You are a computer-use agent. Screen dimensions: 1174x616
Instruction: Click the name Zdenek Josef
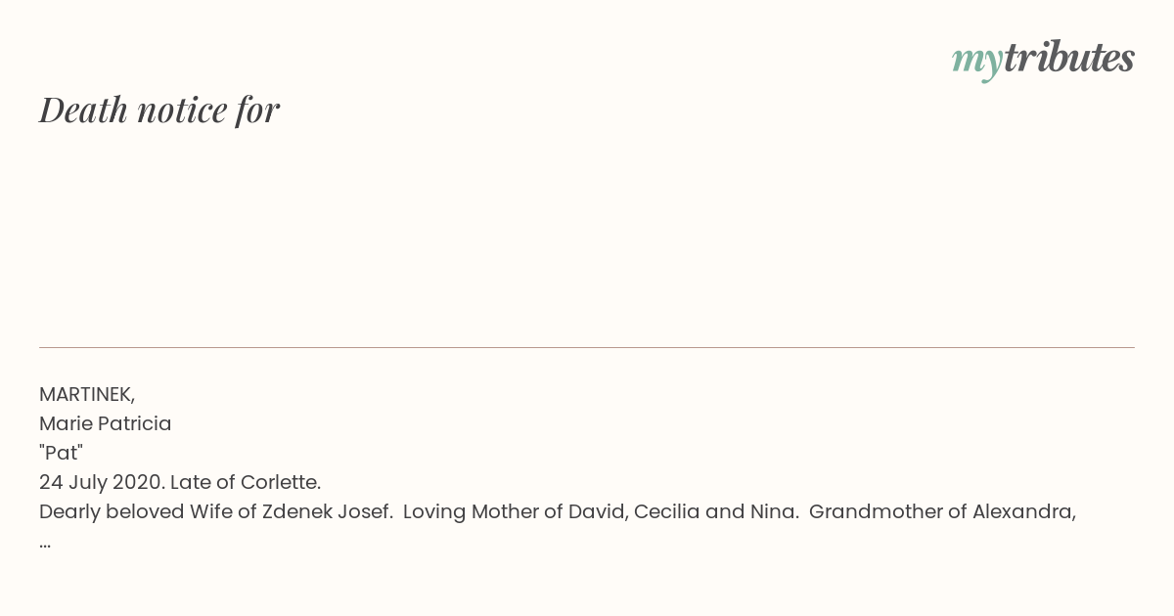[x=327, y=511]
